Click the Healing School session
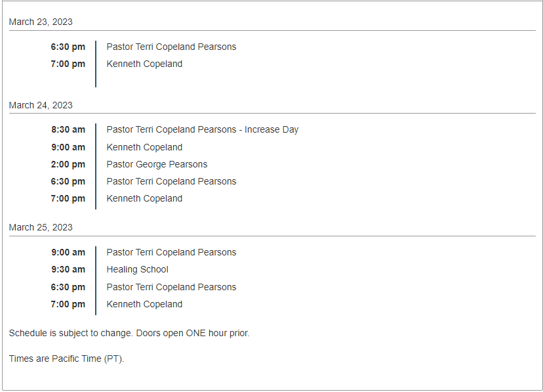The height and width of the screenshot is (392, 543). [x=137, y=269]
